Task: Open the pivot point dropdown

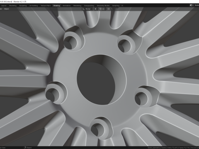Action: click(96, 9)
